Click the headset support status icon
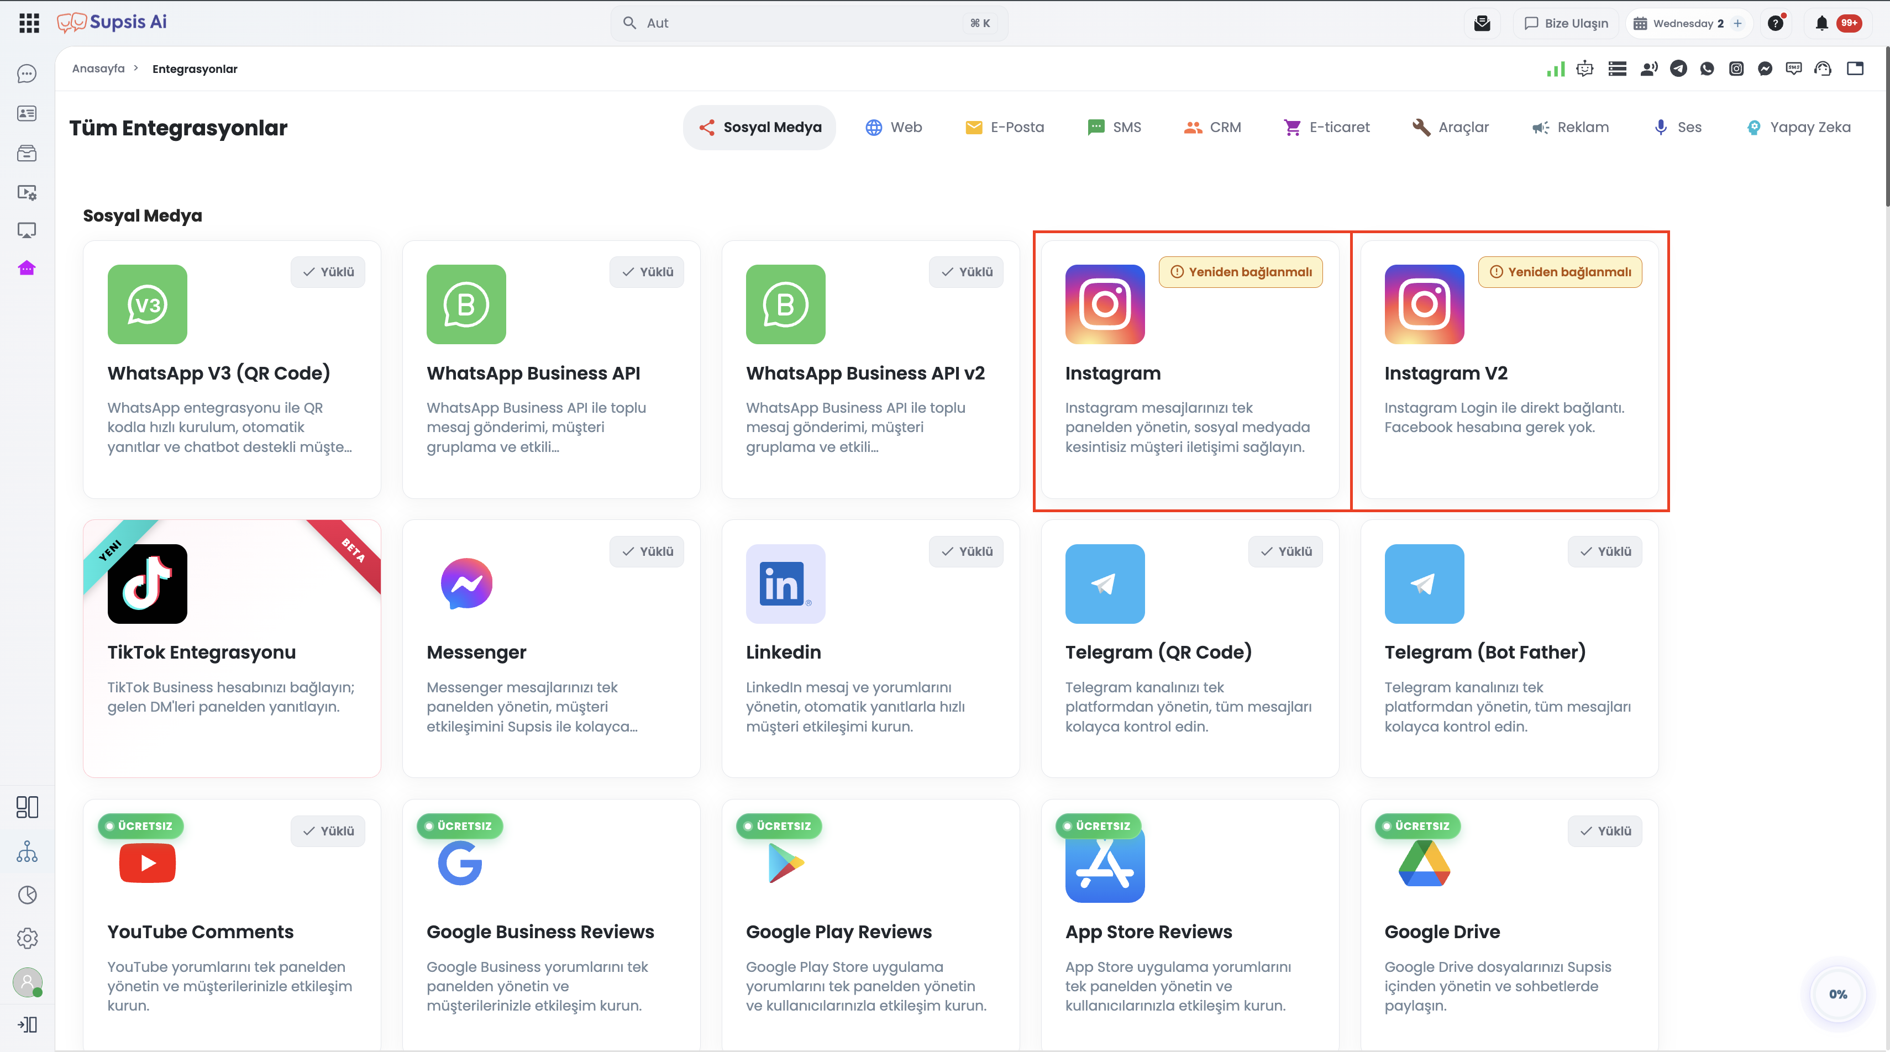Image resolution: width=1890 pixels, height=1052 pixels. [x=1823, y=68]
